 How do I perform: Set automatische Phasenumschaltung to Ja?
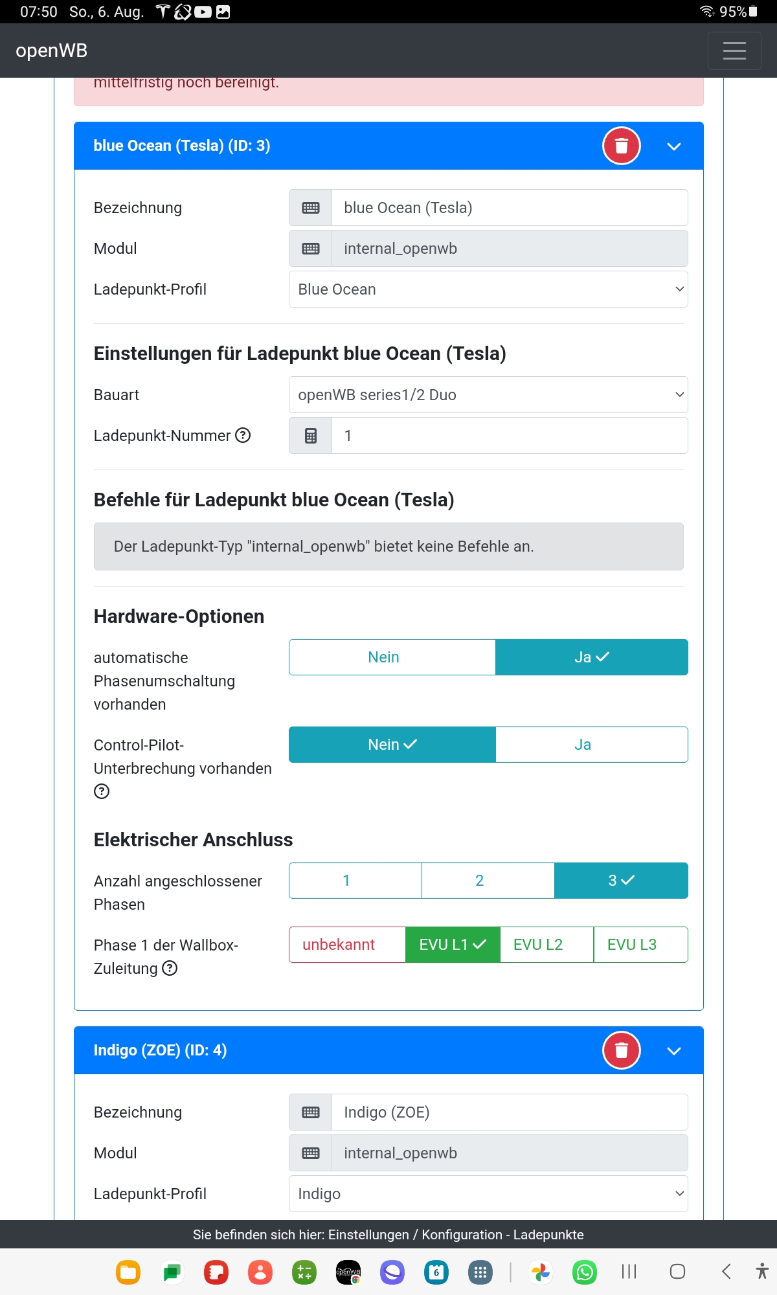point(592,657)
